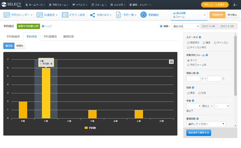Click the 時間別 toggle button
The height and width of the screenshot is (148, 241).
pos(20,46)
